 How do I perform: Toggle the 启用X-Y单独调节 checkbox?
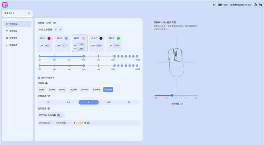(39, 78)
